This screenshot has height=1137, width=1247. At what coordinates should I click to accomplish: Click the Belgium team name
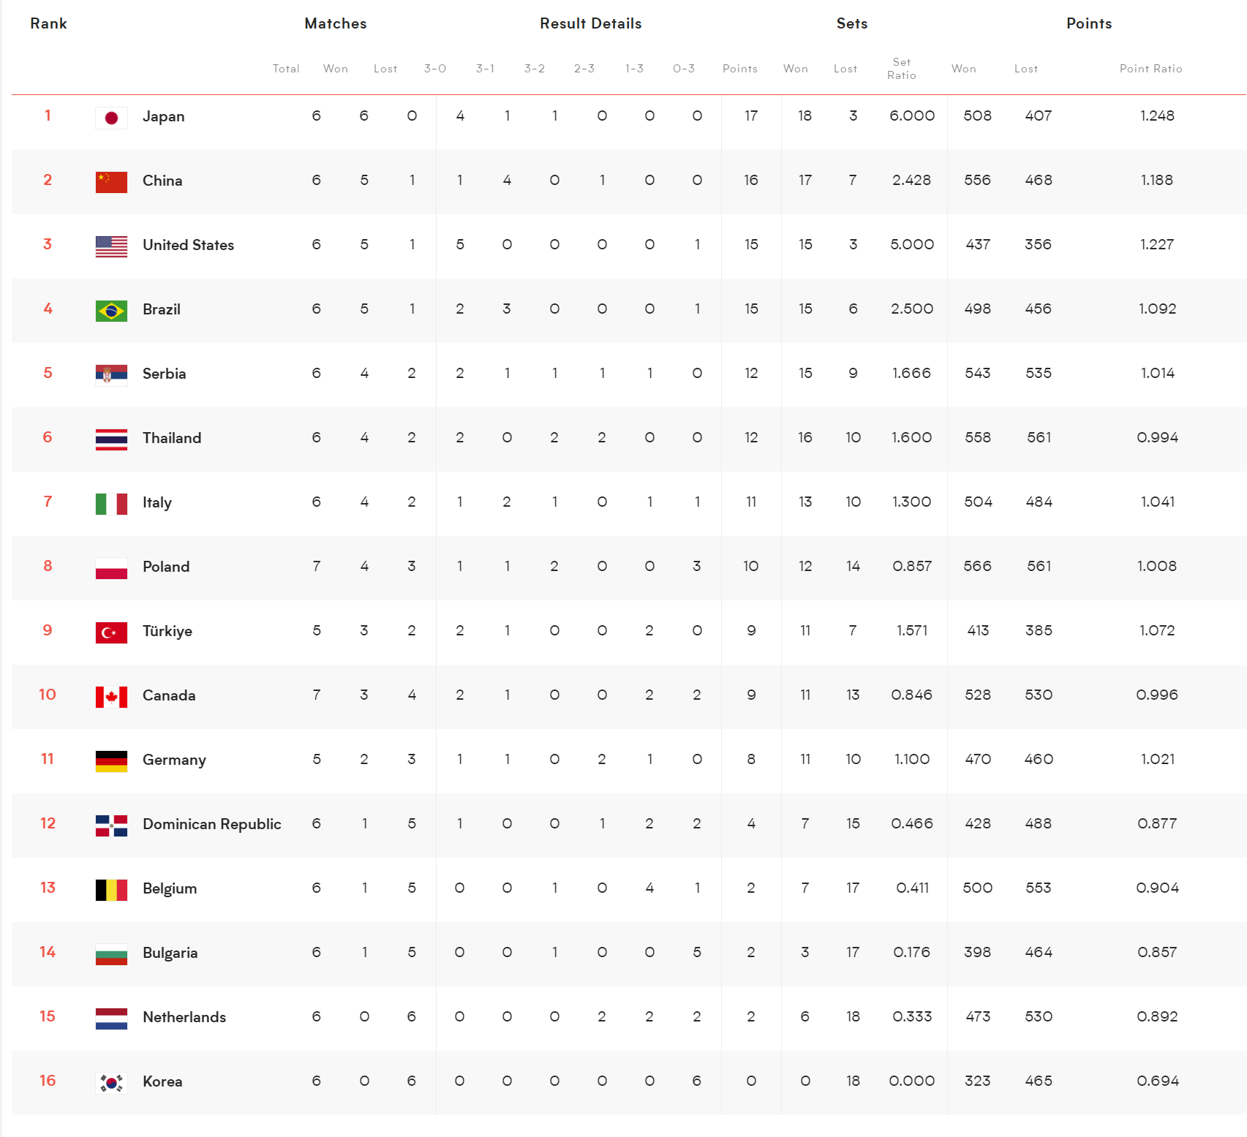pyautogui.click(x=170, y=888)
